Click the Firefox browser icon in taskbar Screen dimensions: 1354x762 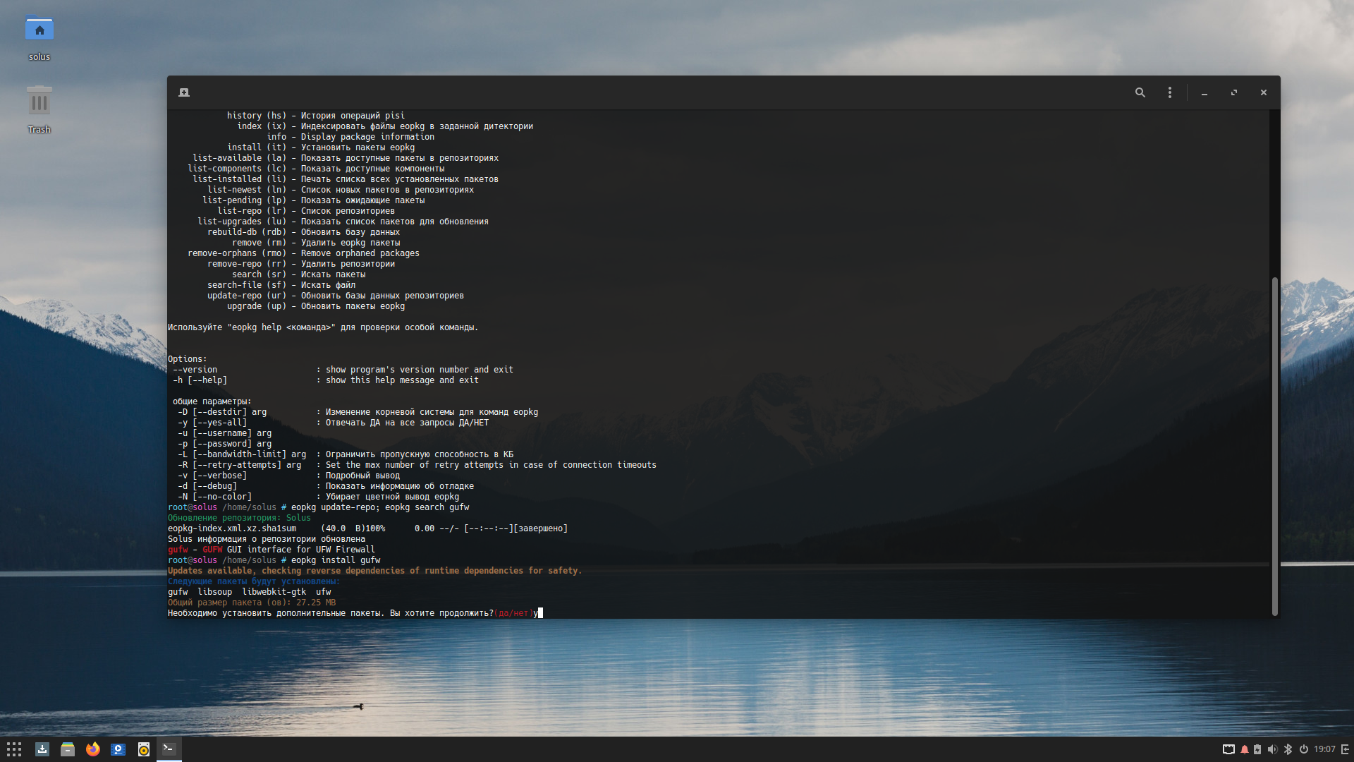tap(92, 749)
